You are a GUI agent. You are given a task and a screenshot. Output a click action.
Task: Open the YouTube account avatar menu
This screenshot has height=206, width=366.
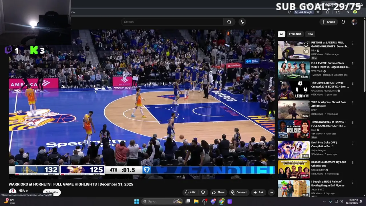coord(354,22)
